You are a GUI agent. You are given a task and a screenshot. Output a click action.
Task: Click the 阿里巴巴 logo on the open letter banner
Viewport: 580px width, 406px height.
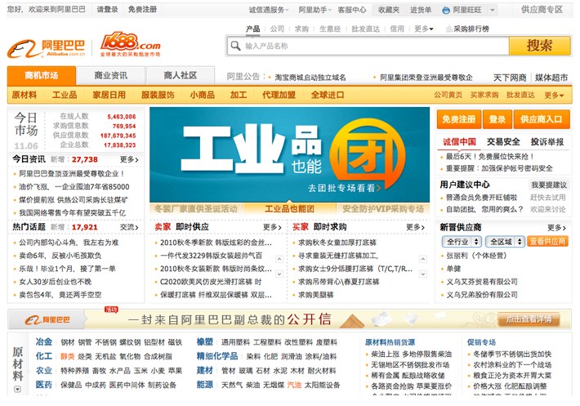tap(47, 319)
